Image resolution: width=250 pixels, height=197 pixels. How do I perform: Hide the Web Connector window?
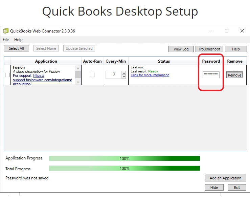[214, 187]
